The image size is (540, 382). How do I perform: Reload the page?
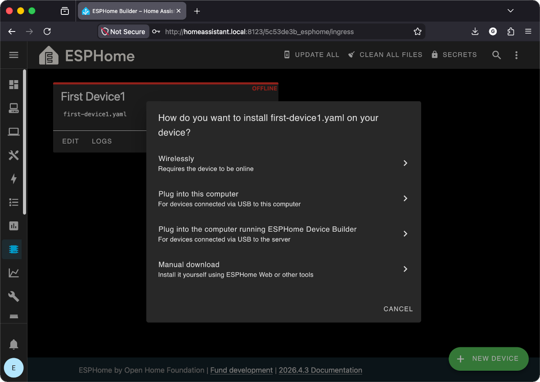coord(47,31)
